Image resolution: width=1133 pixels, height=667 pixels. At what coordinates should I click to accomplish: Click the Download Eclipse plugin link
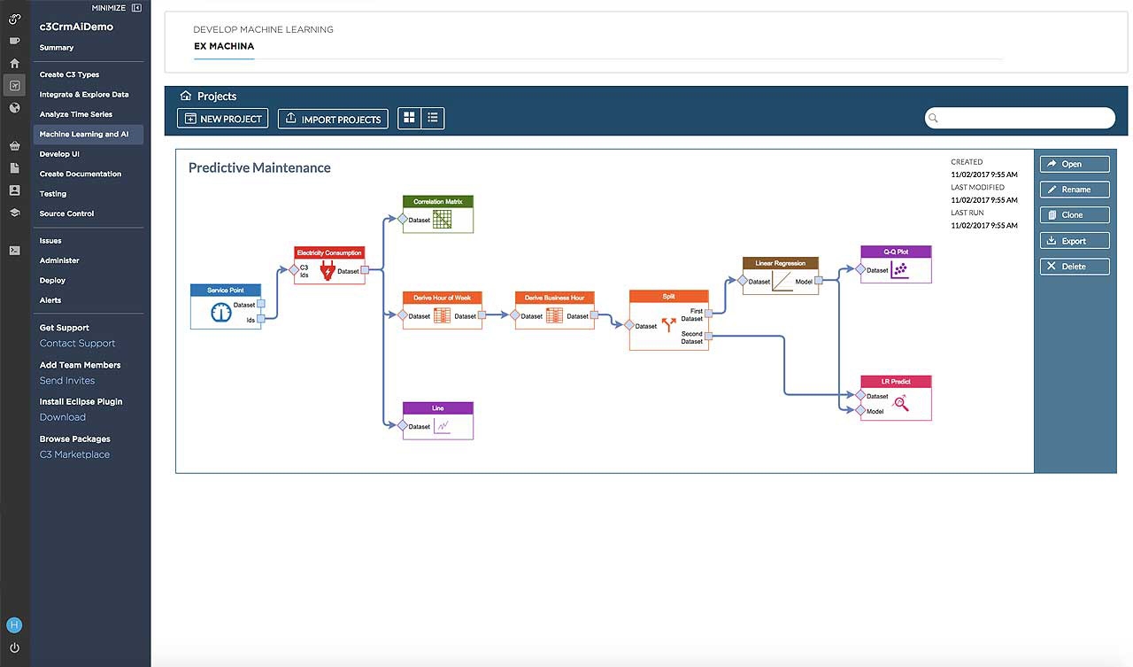point(63,417)
